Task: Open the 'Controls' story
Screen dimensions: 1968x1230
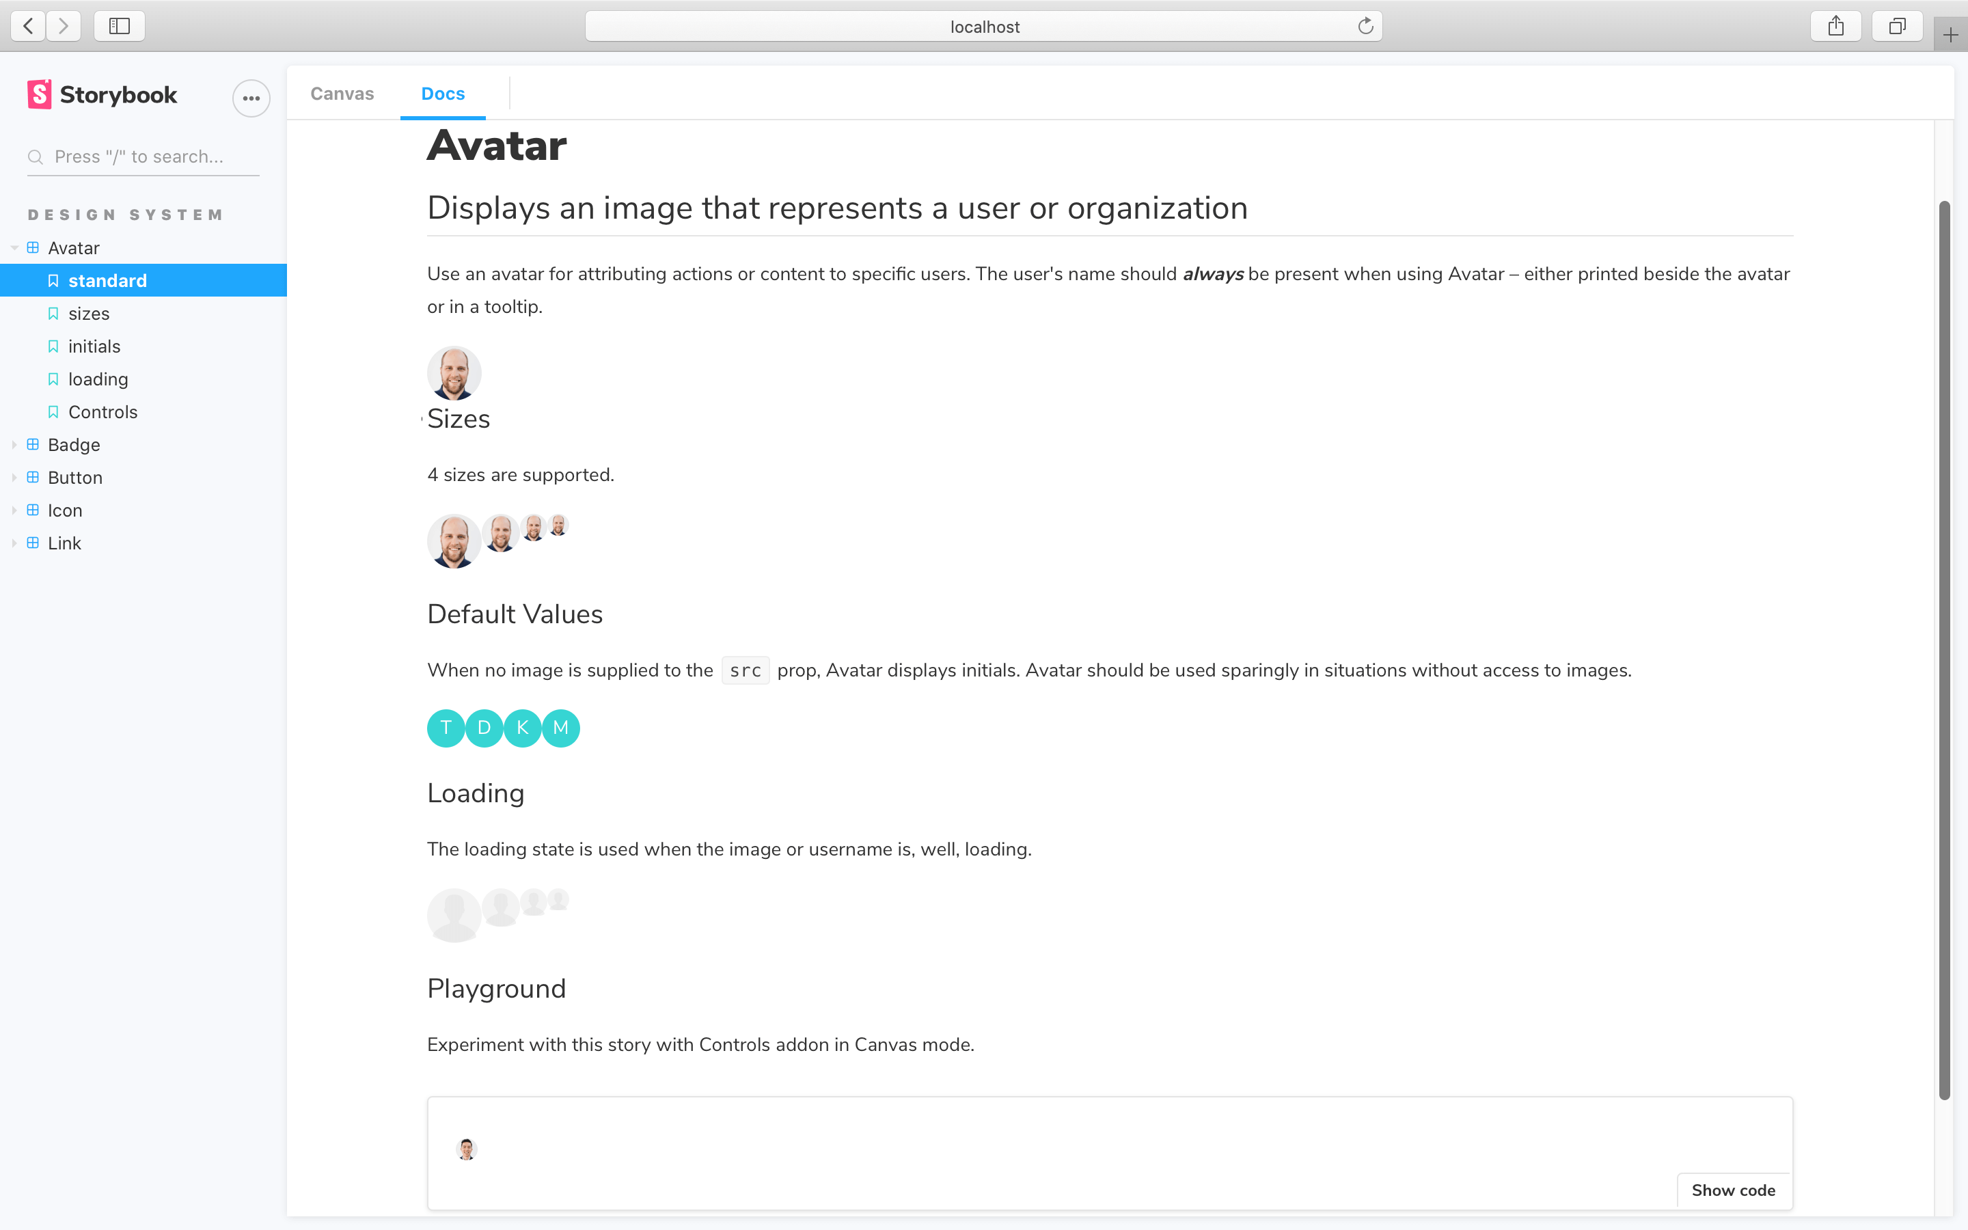Action: click(x=102, y=411)
